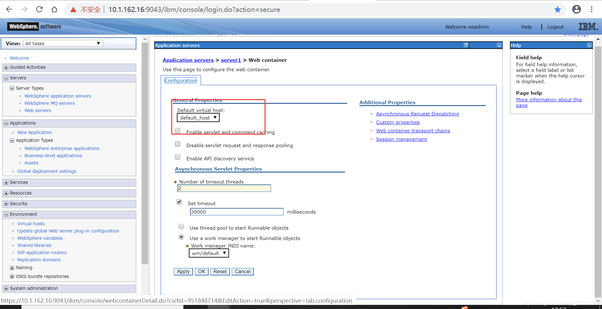
Task: Click Logout in the top header
Action: tap(555, 27)
